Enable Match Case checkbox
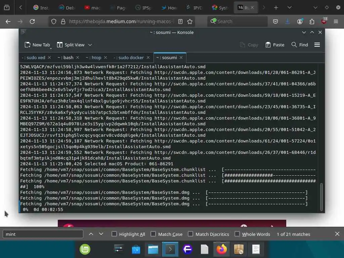 pos(153,234)
